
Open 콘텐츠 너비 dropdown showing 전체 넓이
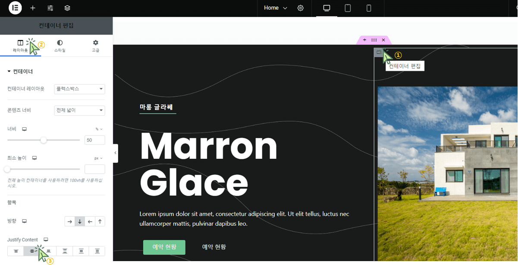tap(80, 110)
